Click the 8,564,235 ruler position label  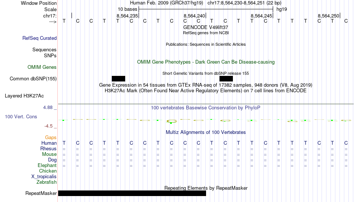[x=127, y=16]
